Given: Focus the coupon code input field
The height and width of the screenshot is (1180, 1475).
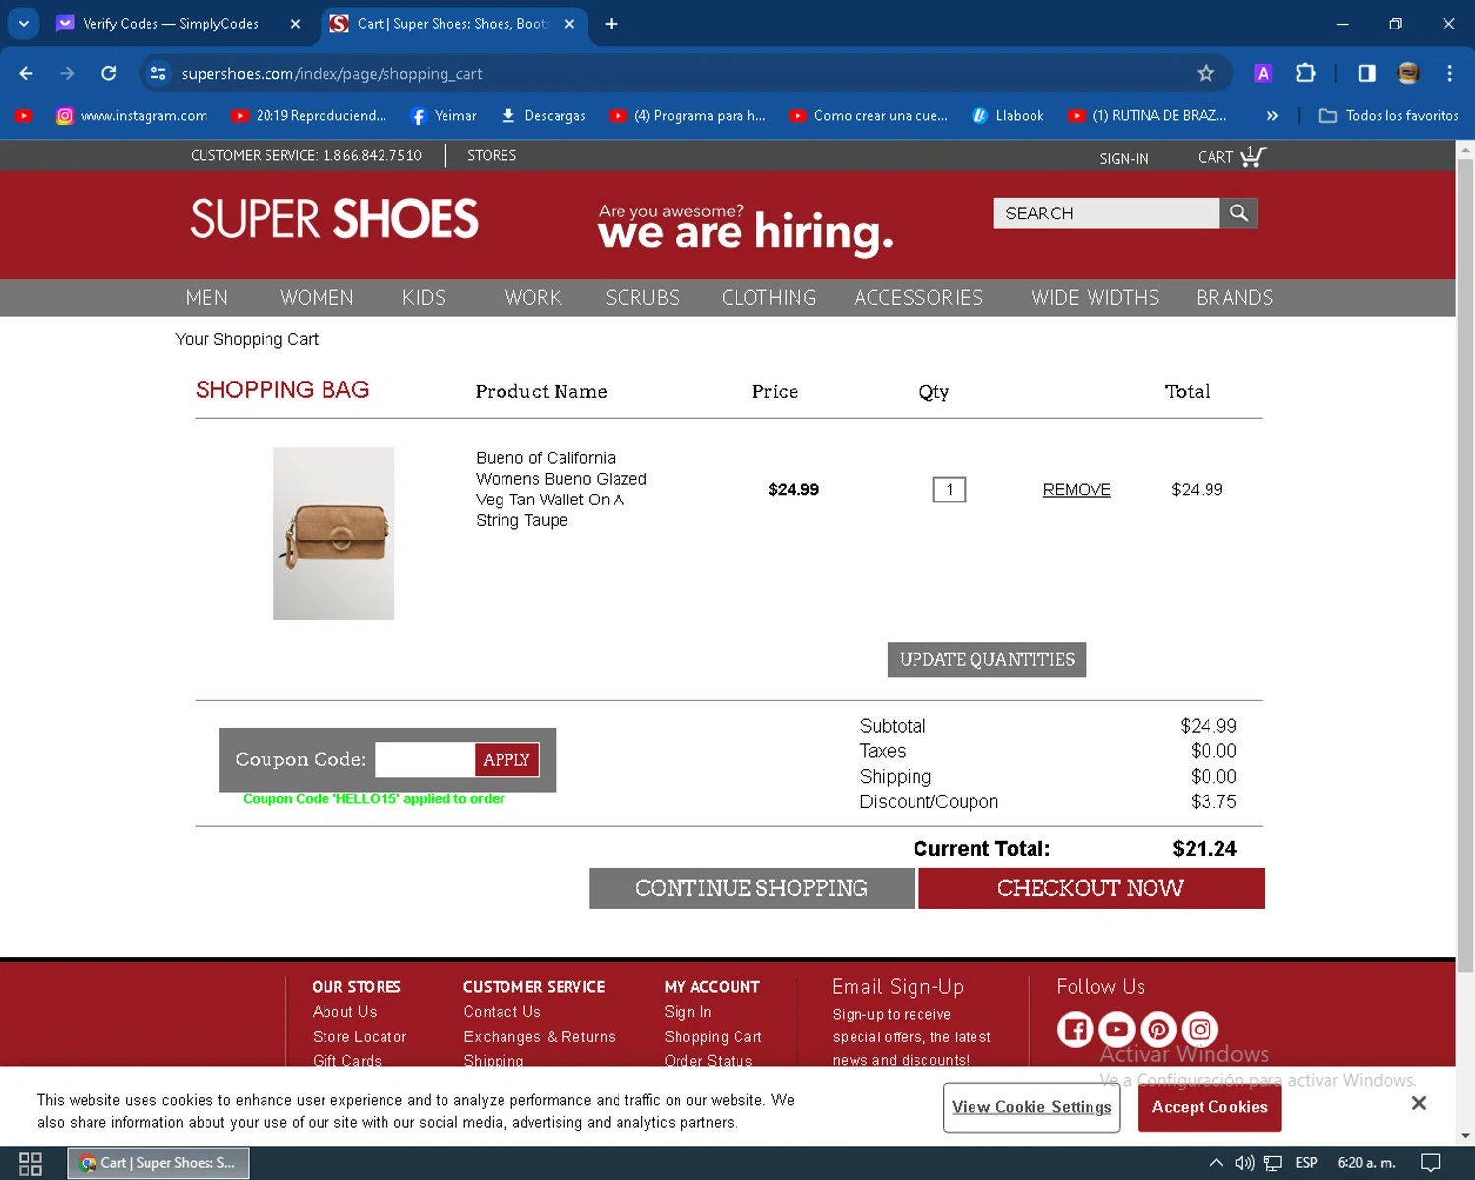Looking at the screenshot, I should coord(425,760).
